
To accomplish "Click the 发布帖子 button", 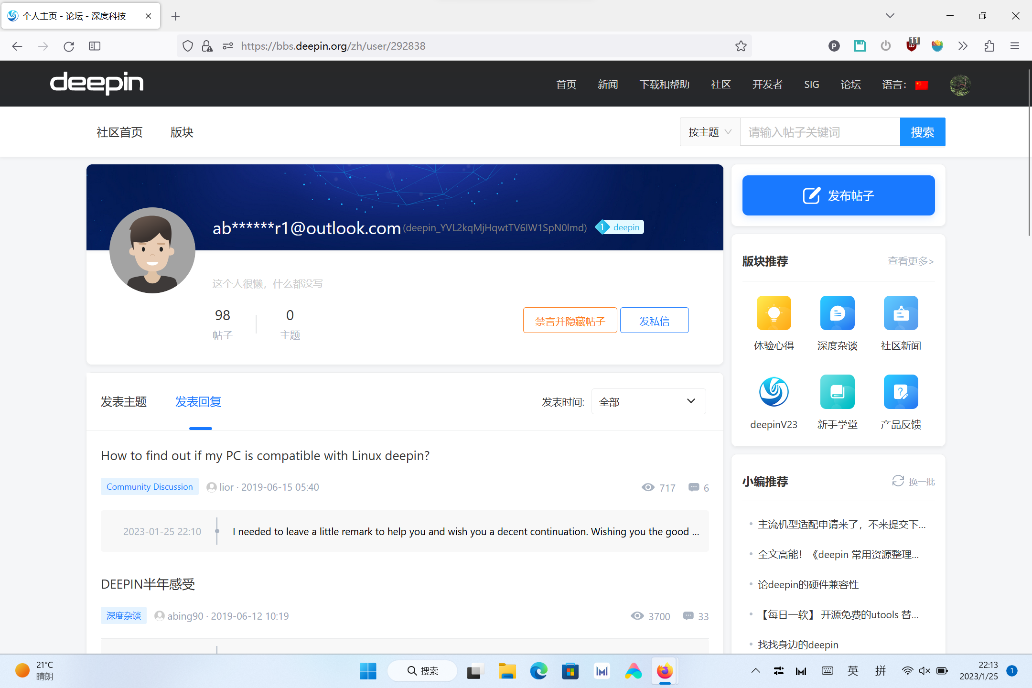I will tap(838, 195).
